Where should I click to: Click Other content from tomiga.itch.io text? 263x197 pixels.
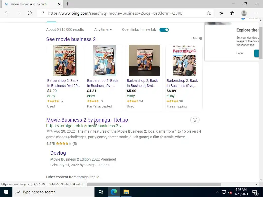coord(73,177)
